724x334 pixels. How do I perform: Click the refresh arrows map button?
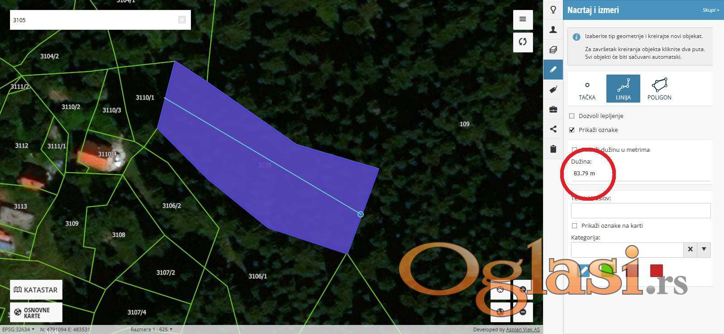point(523,42)
